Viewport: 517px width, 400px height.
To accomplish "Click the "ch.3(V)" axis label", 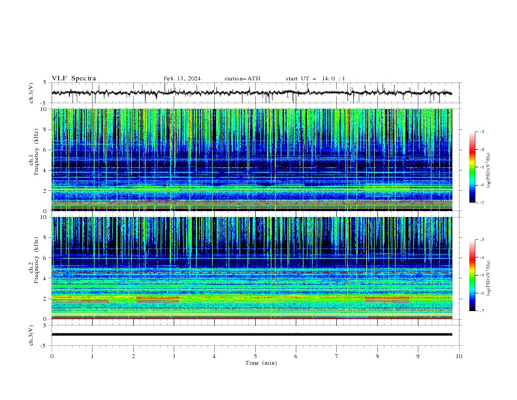I will coord(31,336).
